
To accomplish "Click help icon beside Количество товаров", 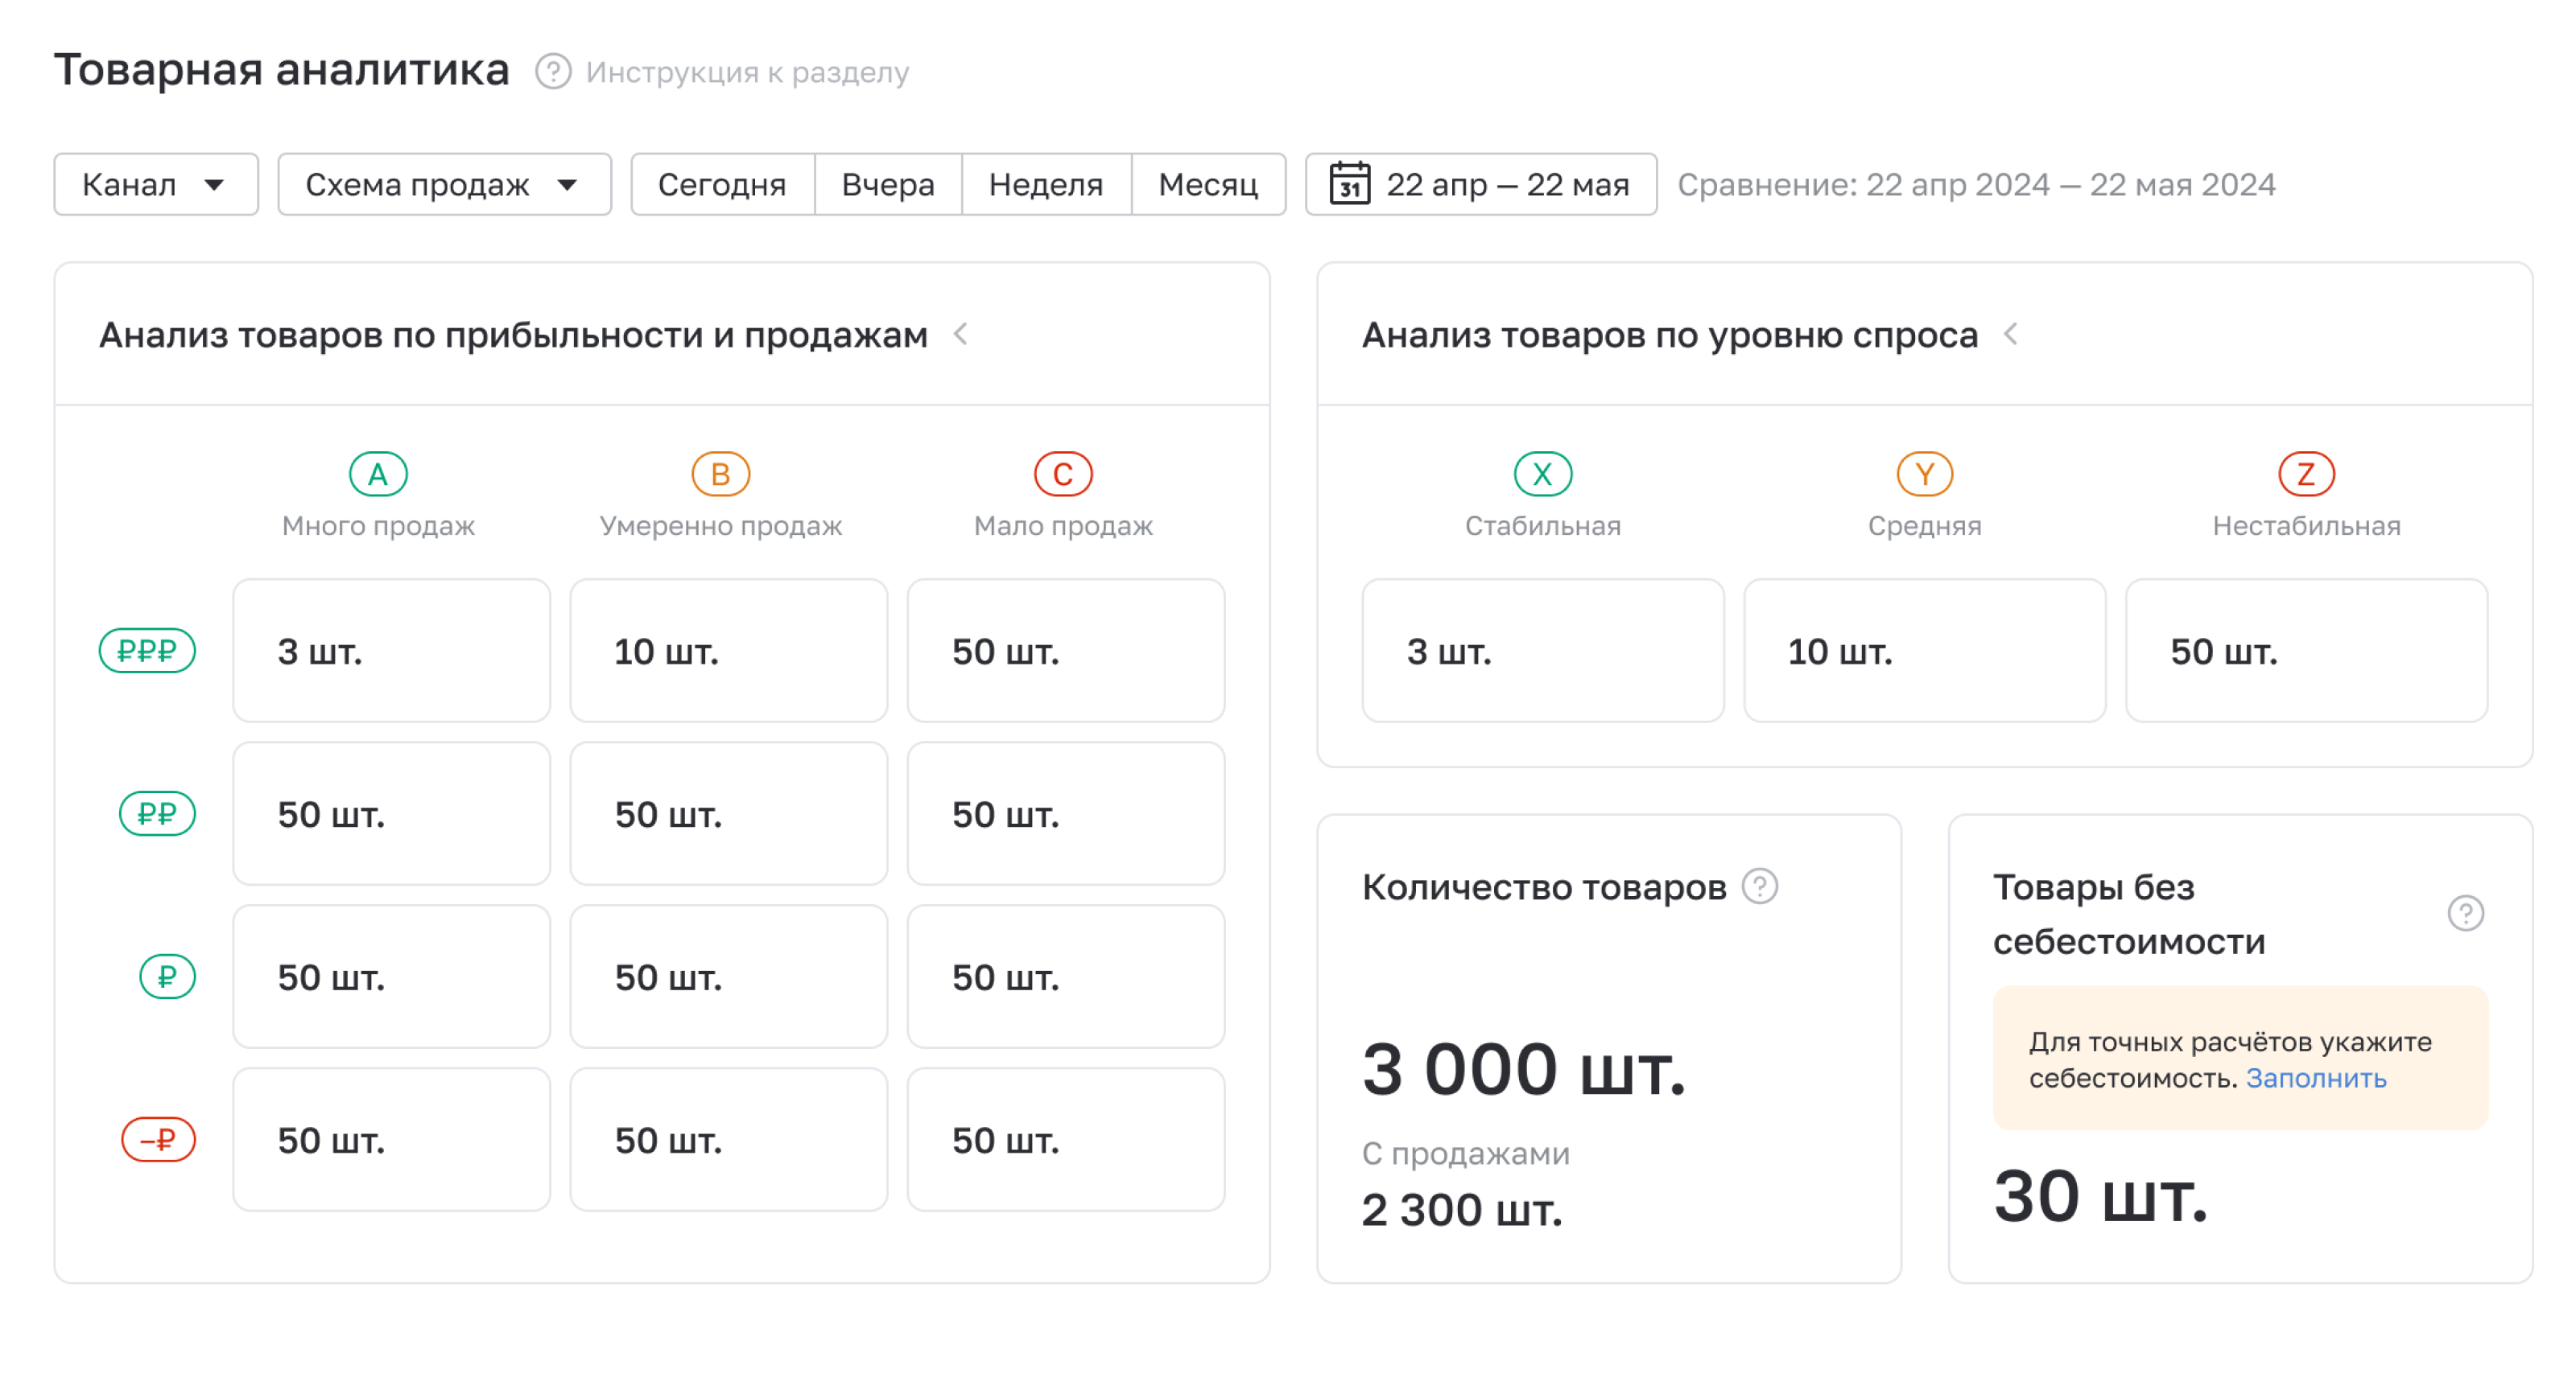I will coord(1760,886).
